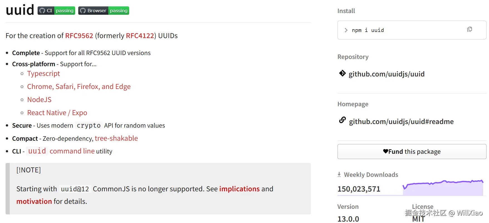Follow the Typescript link

tap(43, 74)
